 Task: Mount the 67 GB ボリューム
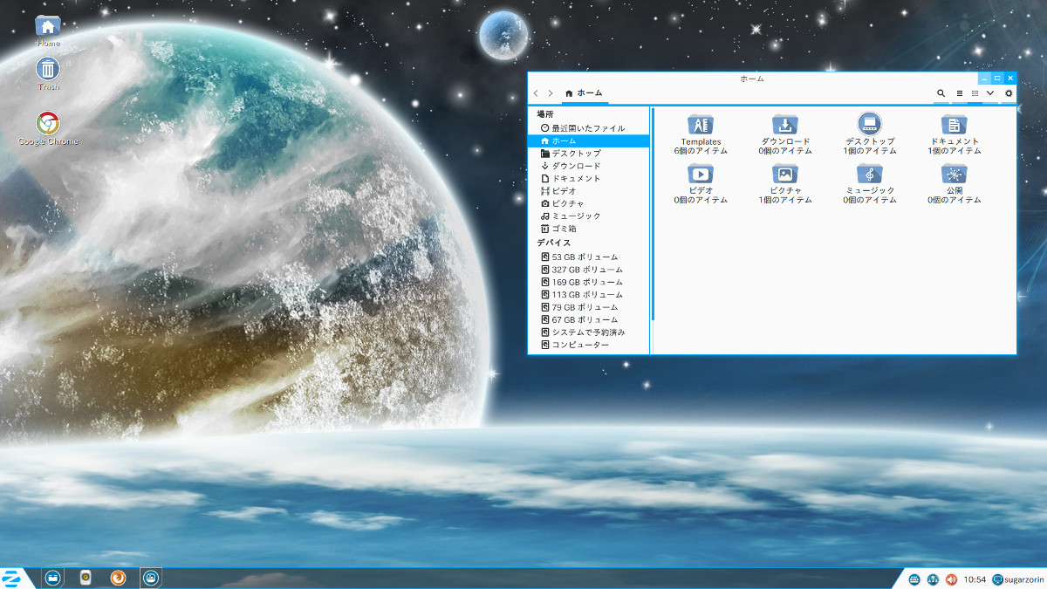589,319
